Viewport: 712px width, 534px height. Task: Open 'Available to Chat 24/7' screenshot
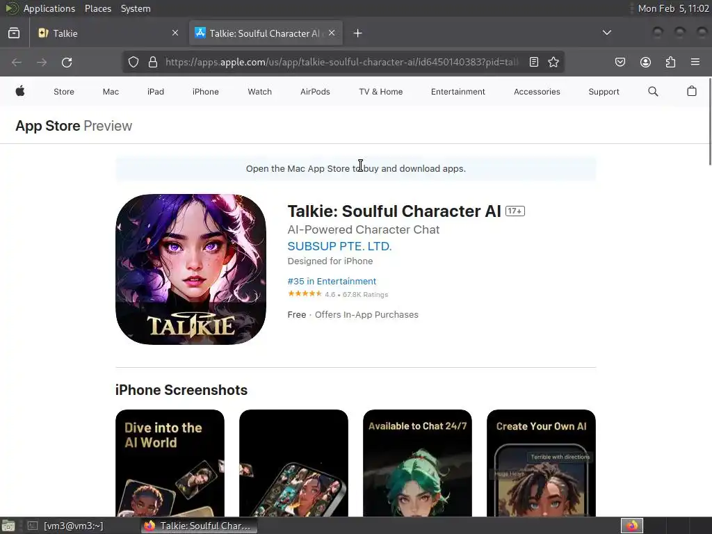(417, 462)
